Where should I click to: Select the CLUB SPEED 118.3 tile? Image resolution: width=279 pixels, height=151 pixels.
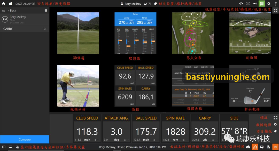pos(87,129)
